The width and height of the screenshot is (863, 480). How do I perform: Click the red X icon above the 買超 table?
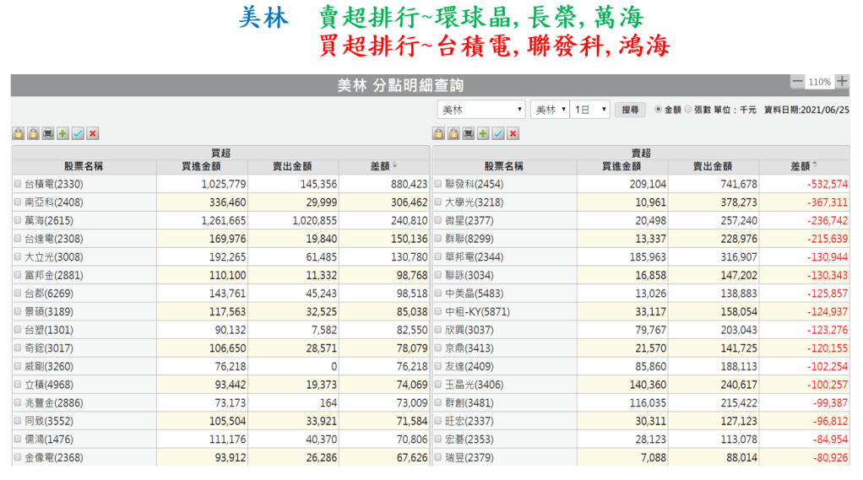[x=93, y=133]
